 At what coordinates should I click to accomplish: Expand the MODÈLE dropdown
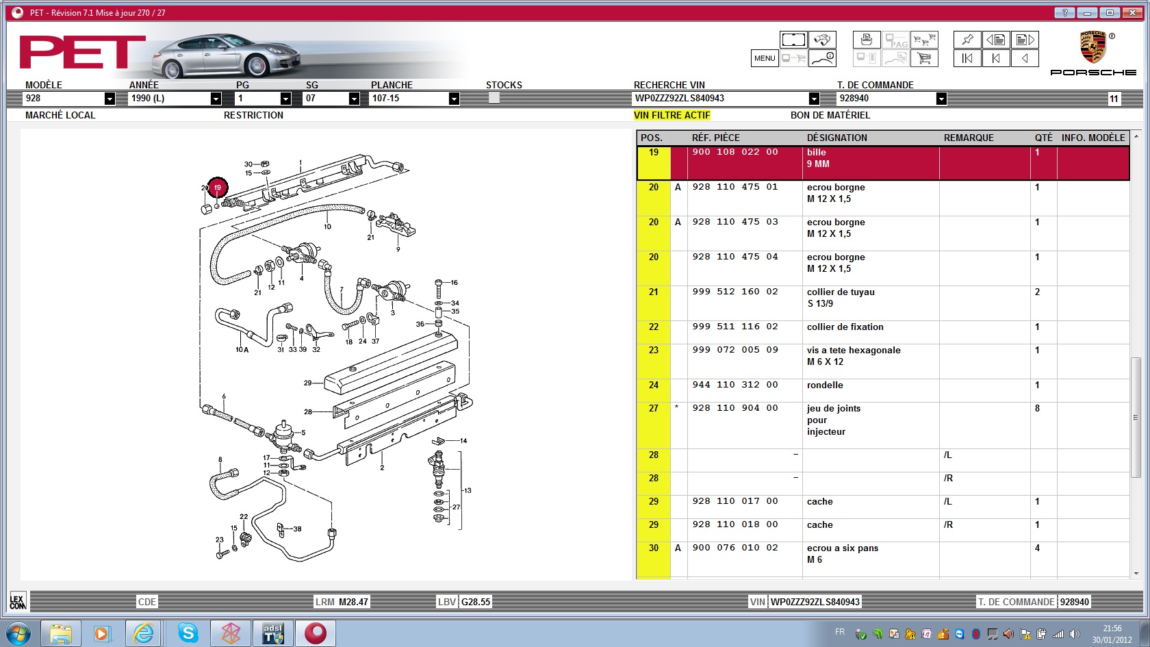110,99
